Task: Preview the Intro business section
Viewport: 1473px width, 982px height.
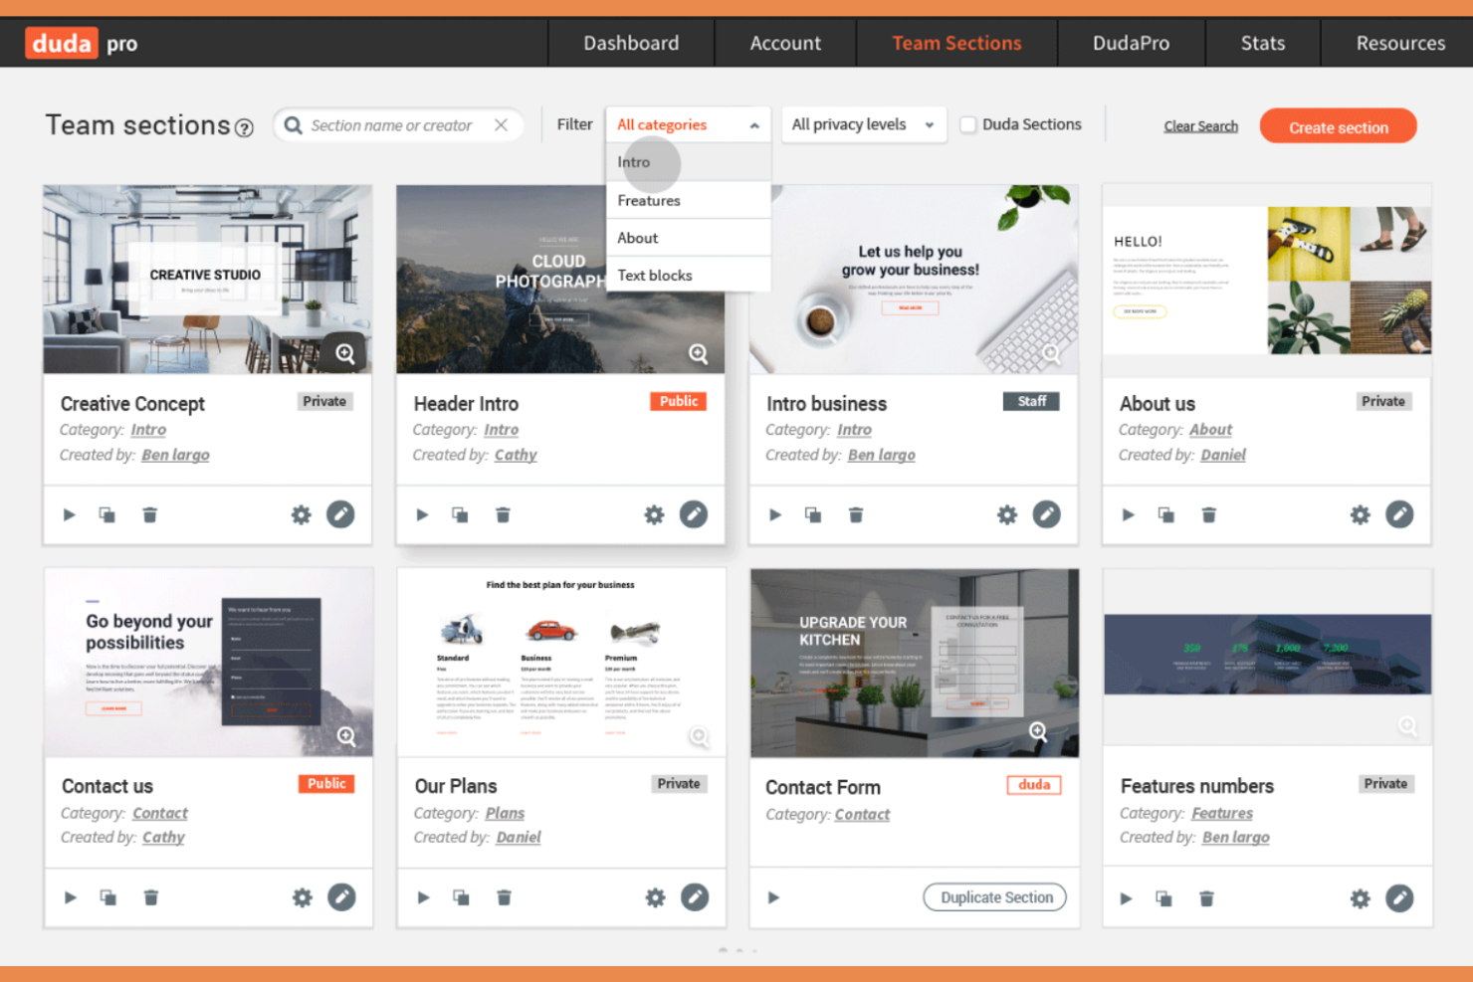Action: pos(775,515)
